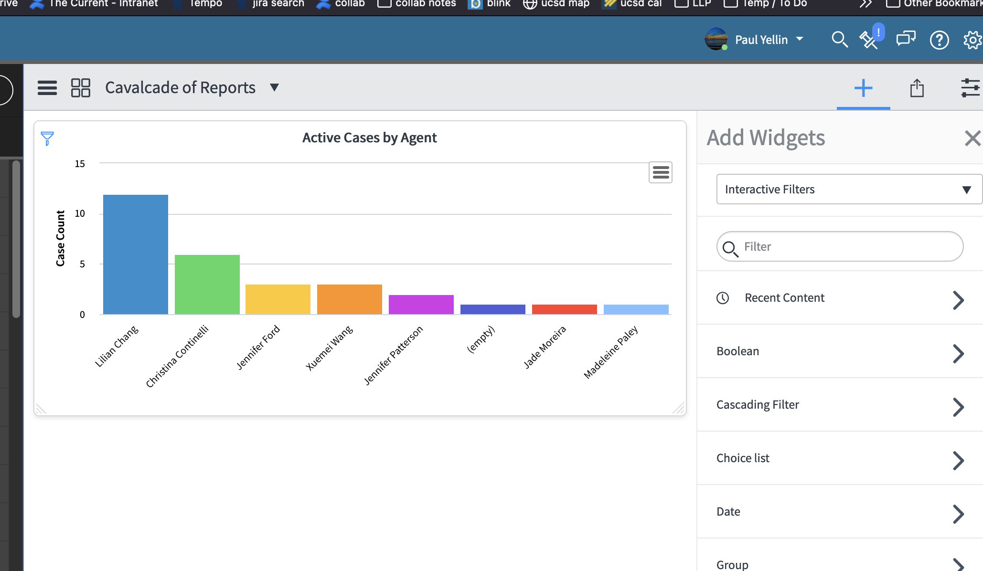983x571 pixels.
Task: Click the share dashboard icon
Action: (917, 88)
